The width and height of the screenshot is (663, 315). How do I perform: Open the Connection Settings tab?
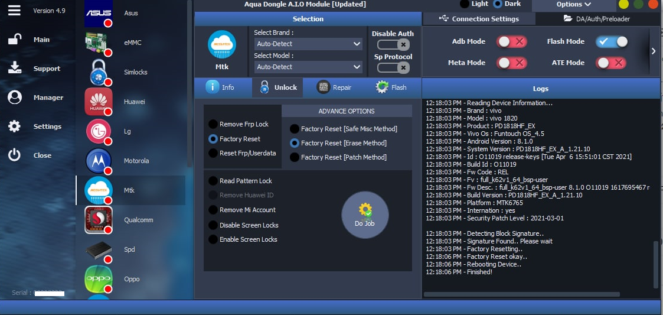(479, 19)
